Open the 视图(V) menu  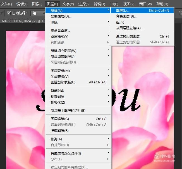[129, 4]
